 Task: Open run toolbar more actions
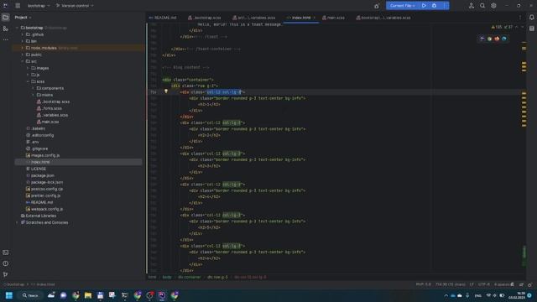coord(444,6)
